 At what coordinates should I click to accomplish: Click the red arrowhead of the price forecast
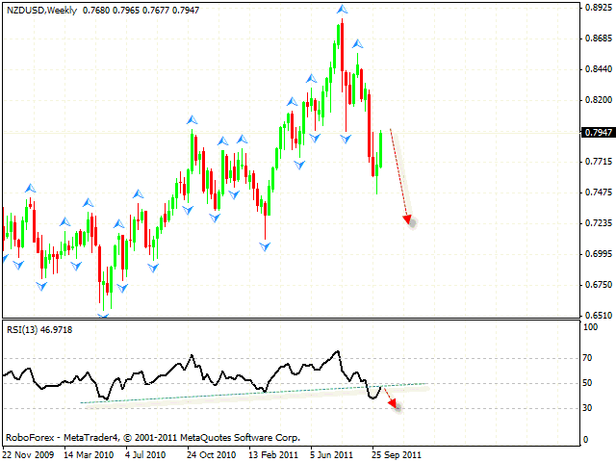click(x=409, y=220)
